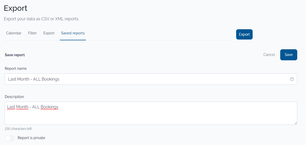This screenshot has width=306, height=145.
Task: Cancel saving the report
Action: [x=269, y=55]
